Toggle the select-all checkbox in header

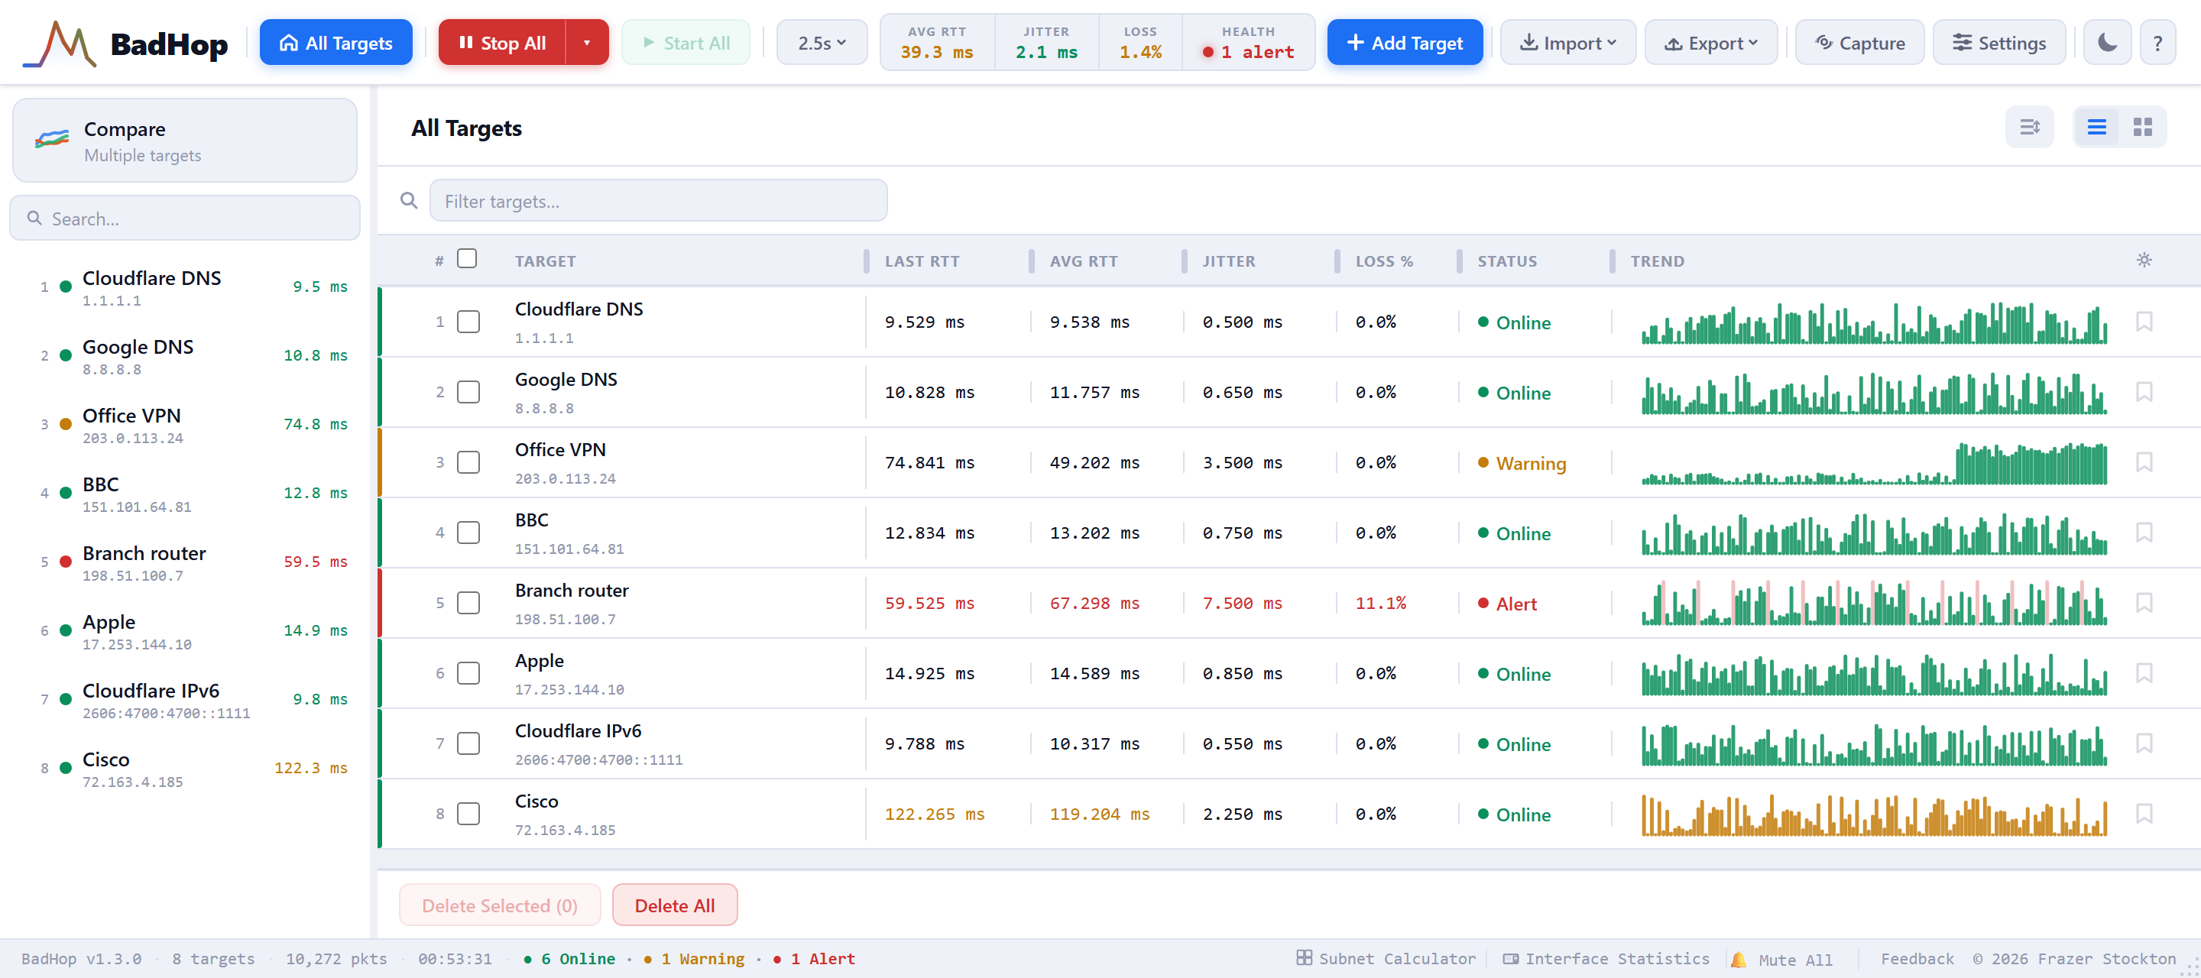click(466, 258)
